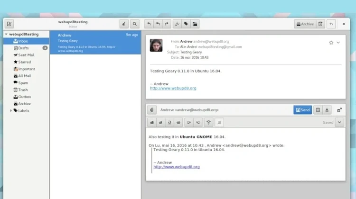This screenshot has width=356, height=199.
Task: Collapse the webupd8testing account tree
Action: point(6,35)
